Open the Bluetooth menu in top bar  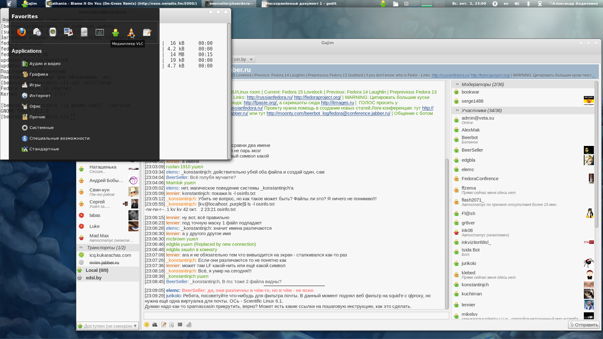click(x=528, y=4)
